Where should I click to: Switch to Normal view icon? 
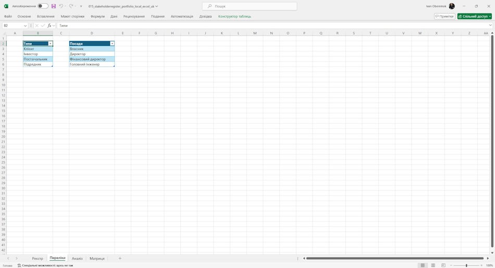(x=423, y=265)
